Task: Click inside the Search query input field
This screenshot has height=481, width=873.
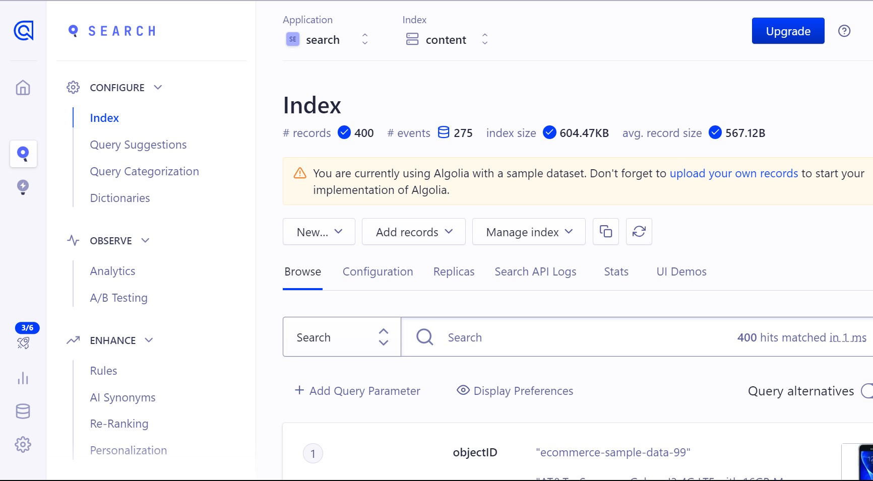Action: click(554, 337)
